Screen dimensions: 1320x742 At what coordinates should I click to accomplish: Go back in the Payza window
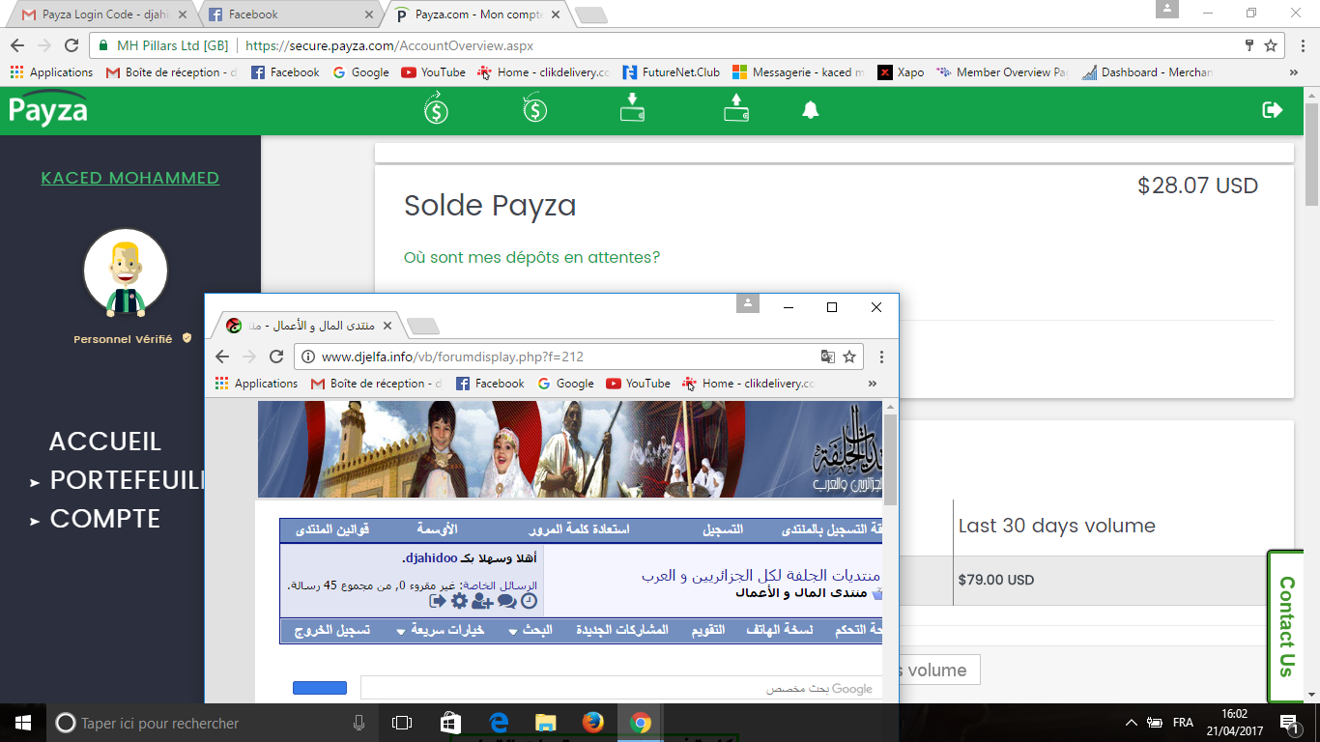[x=16, y=45]
